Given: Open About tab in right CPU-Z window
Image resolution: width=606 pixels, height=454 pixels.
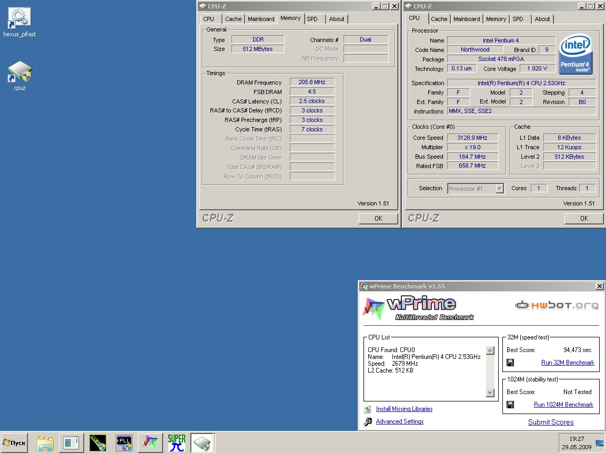Looking at the screenshot, I should tap(542, 19).
